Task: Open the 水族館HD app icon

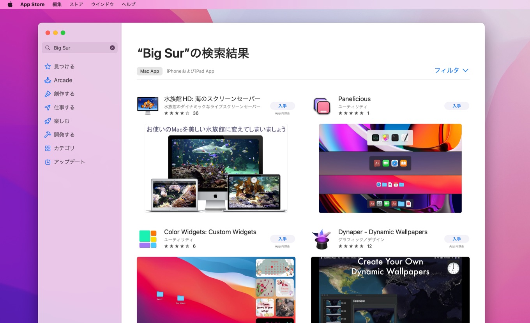Action: click(x=148, y=105)
